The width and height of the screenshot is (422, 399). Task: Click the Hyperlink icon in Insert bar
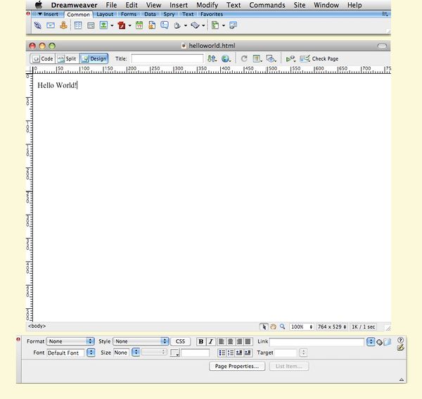38,25
